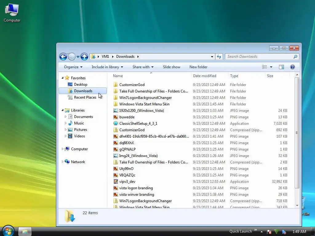
Task: Select the vista logon branding file
Action: pos(136,188)
